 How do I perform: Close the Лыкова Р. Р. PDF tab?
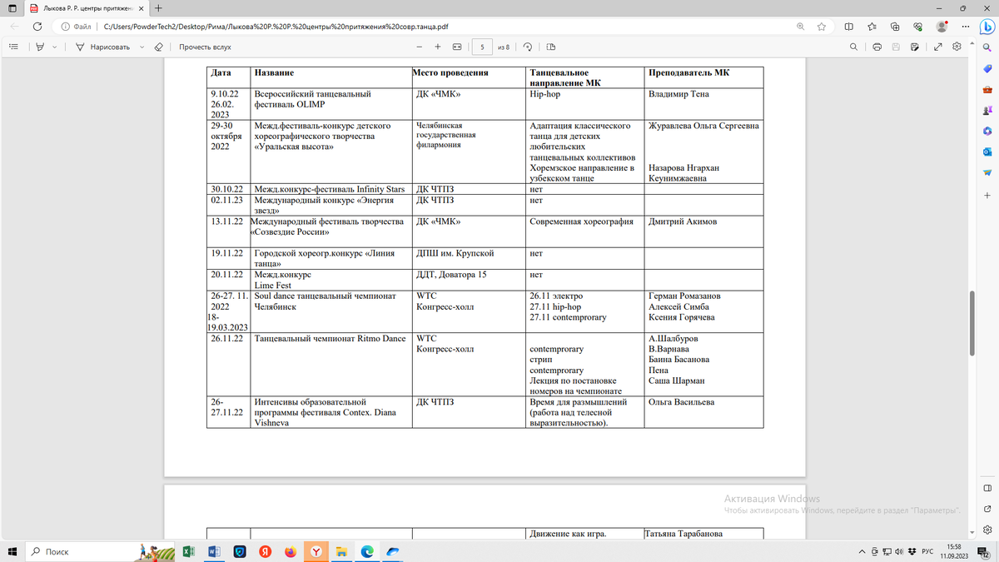pos(140,7)
